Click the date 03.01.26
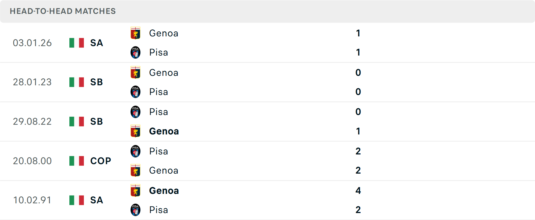Screen dimensions: 535x220 [x=32, y=43]
